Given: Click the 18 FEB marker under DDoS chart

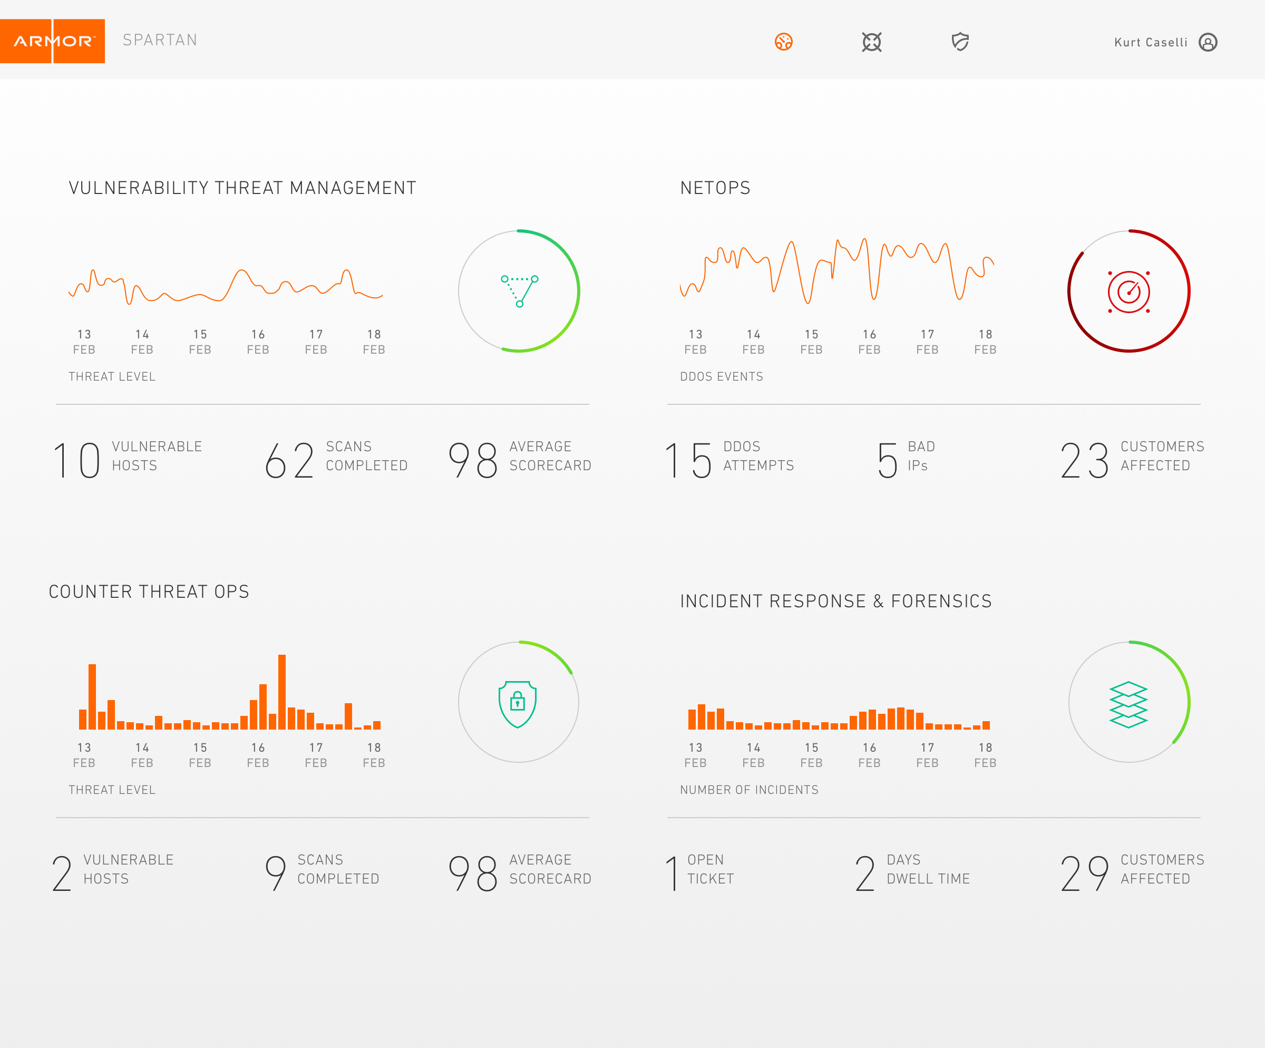Looking at the screenshot, I should (x=985, y=342).
